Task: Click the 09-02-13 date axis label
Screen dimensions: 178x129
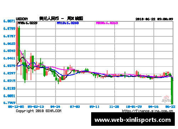Action: tap(36, 107)
